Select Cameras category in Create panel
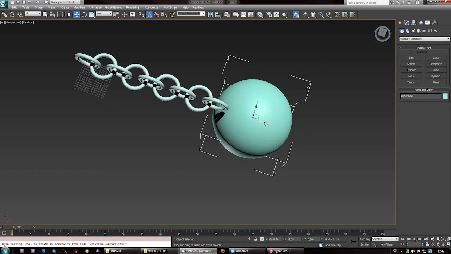The height and width of the screenshot is (254, 451). pos(419,31)
